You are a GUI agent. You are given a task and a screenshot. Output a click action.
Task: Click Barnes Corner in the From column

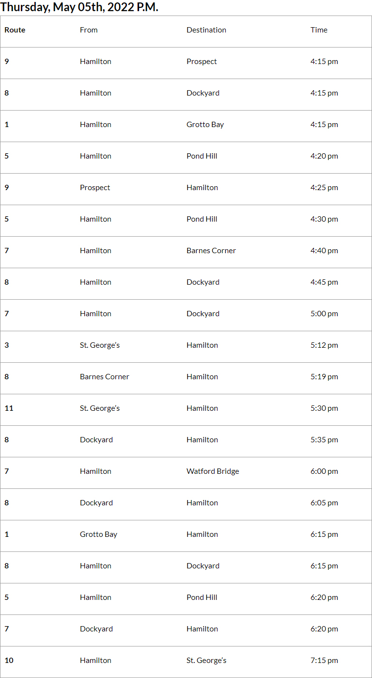[x=105, y=377]
